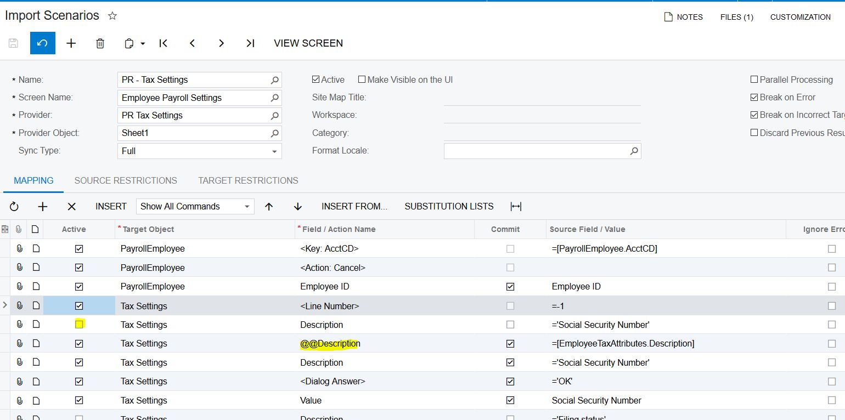The image size is (845, 420).
Task: Click the Cancel undo arrow button
Action: pos(42,43)
